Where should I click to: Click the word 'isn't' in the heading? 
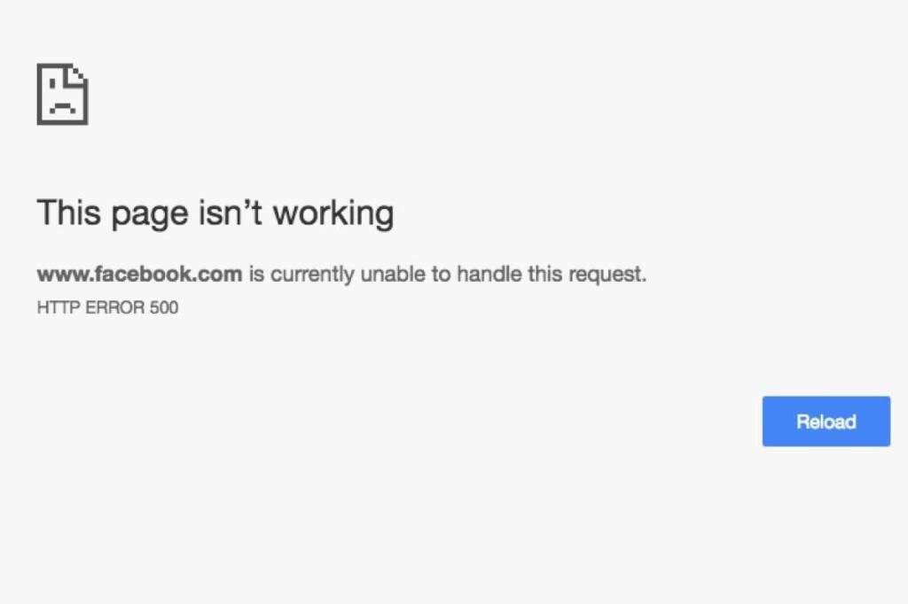[x=231, y=212]
